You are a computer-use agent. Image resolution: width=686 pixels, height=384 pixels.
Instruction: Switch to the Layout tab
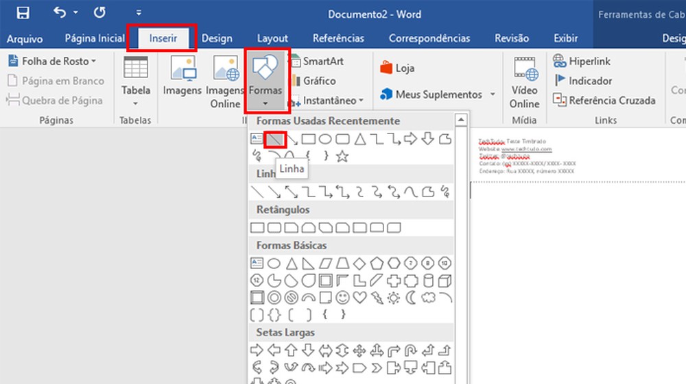coord(272,38)
